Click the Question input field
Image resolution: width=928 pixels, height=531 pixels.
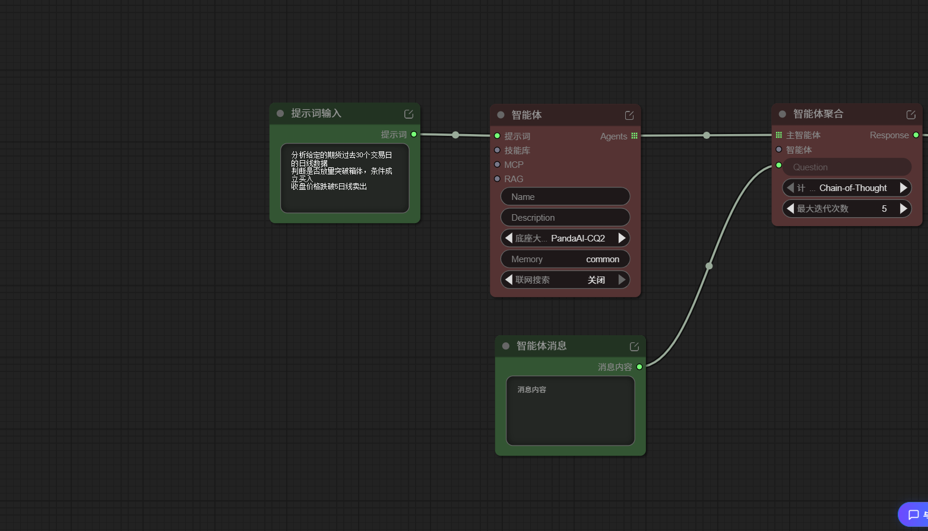847,167
